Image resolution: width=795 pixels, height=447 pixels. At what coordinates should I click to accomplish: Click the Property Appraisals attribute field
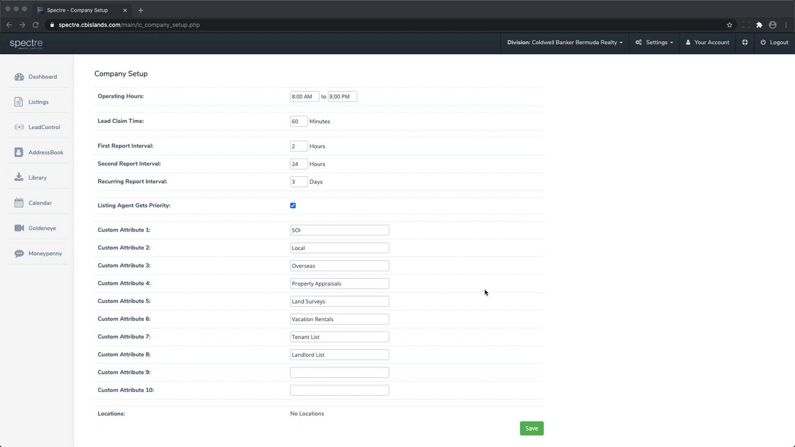[340, 284]
